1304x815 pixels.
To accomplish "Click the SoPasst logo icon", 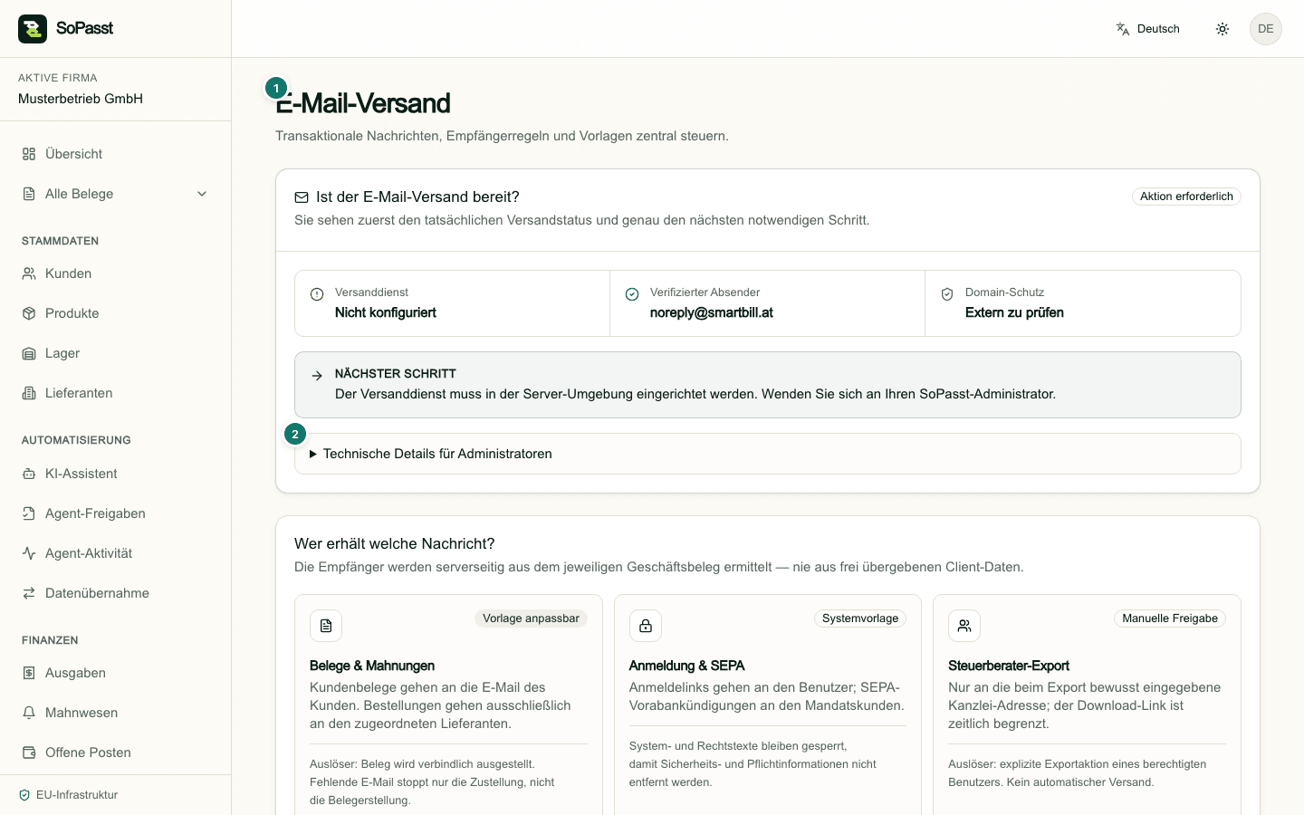I will pyautogui.click(x=33, y=29).
